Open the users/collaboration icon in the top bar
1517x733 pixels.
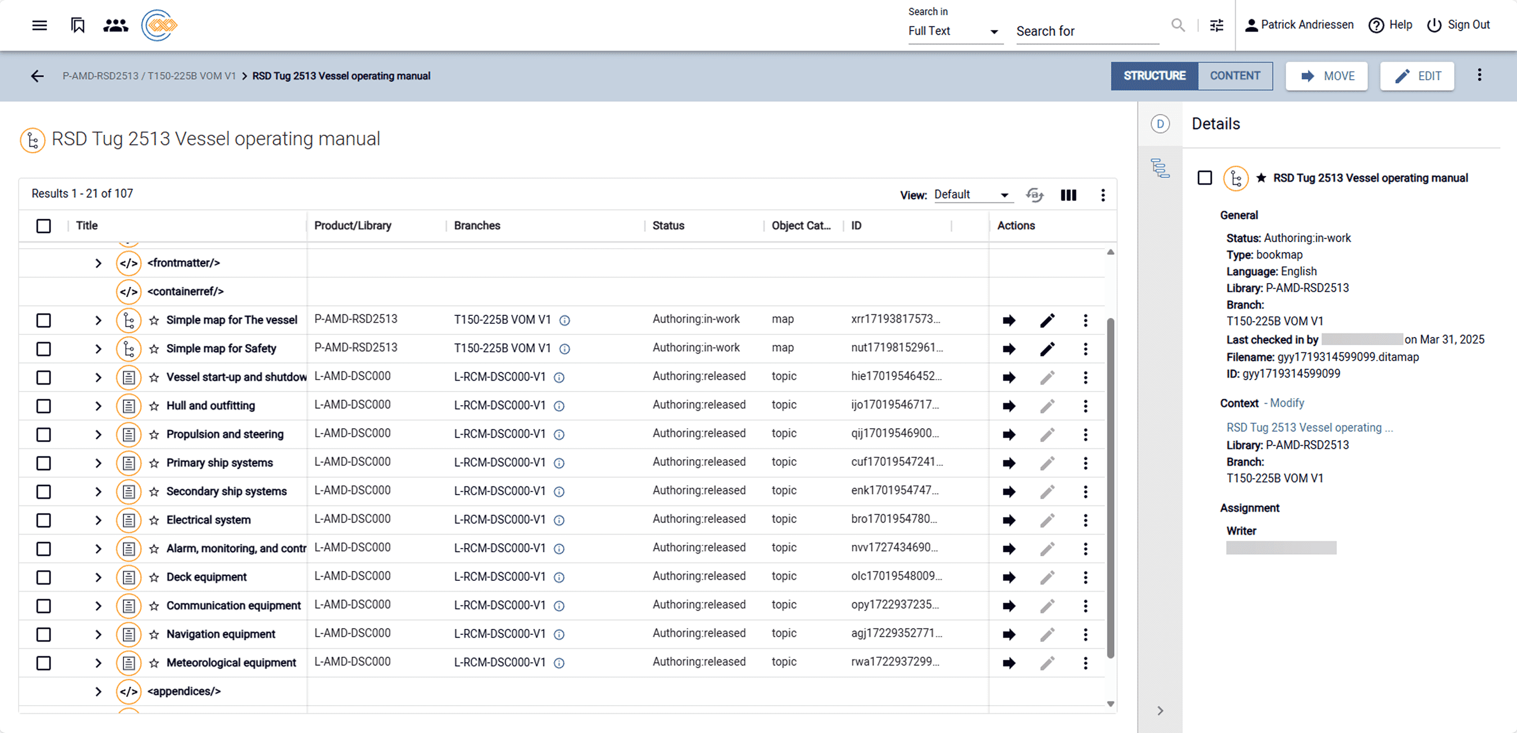tap(115, 25)
